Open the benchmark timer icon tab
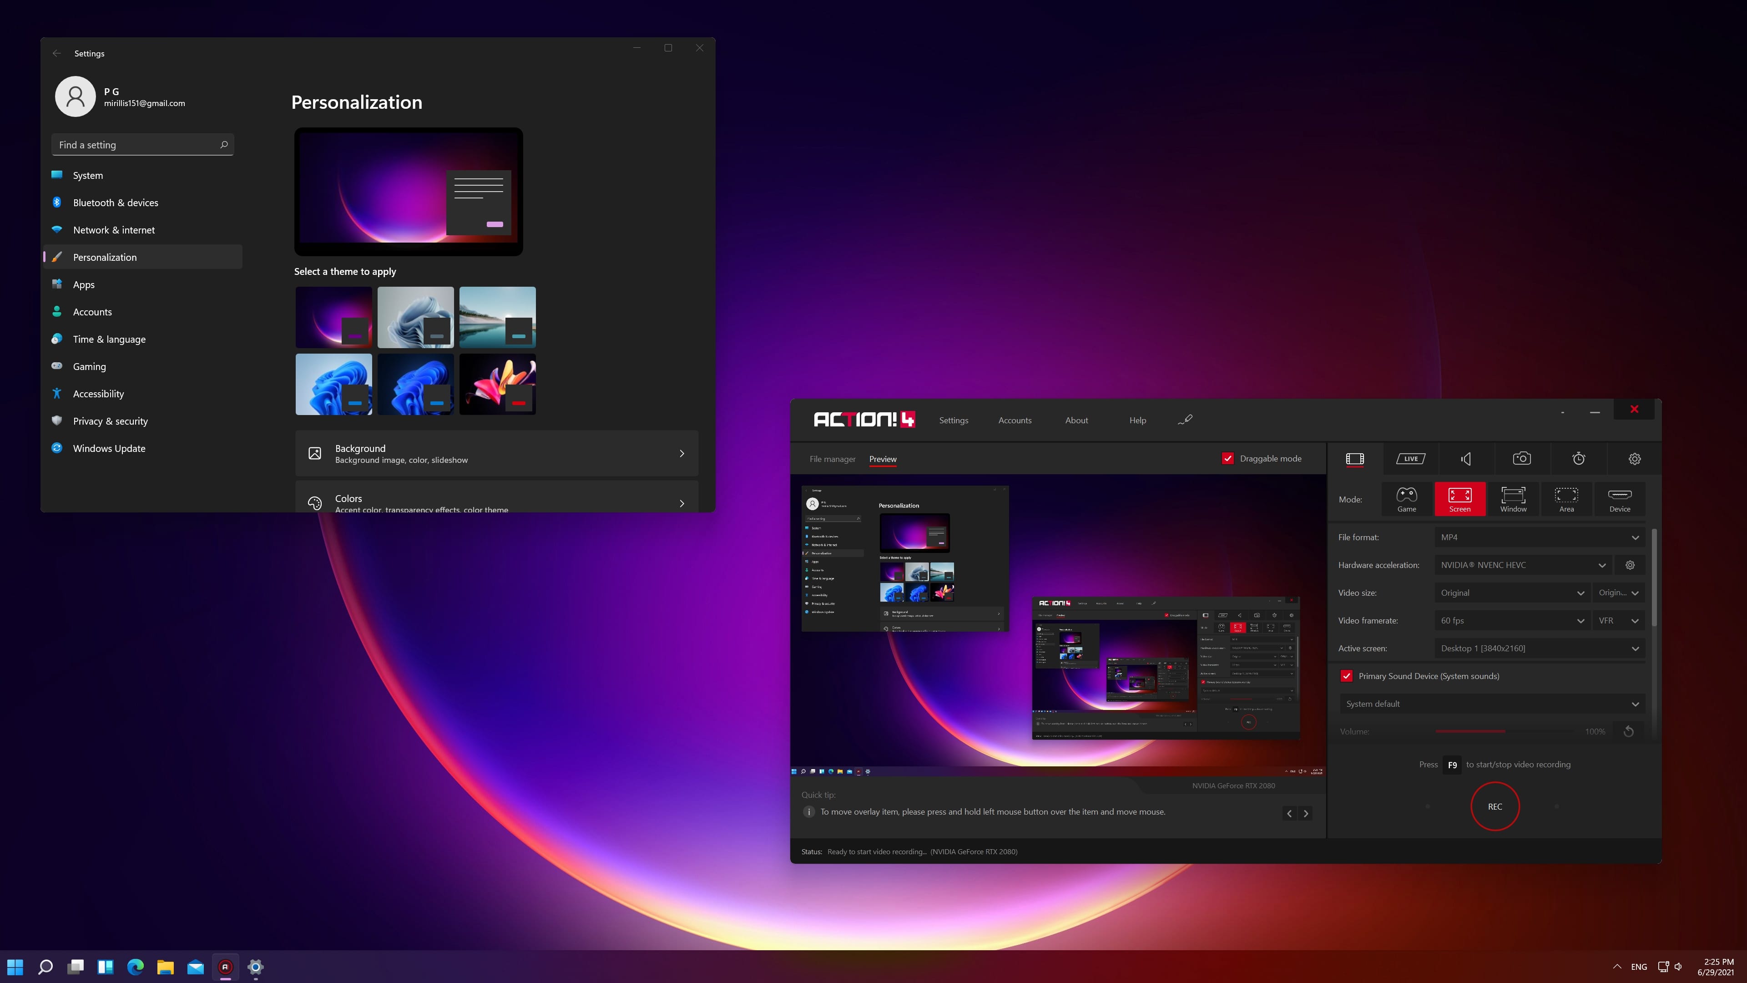Screen dimensions: 1747x983 [x=1579, y=459]
